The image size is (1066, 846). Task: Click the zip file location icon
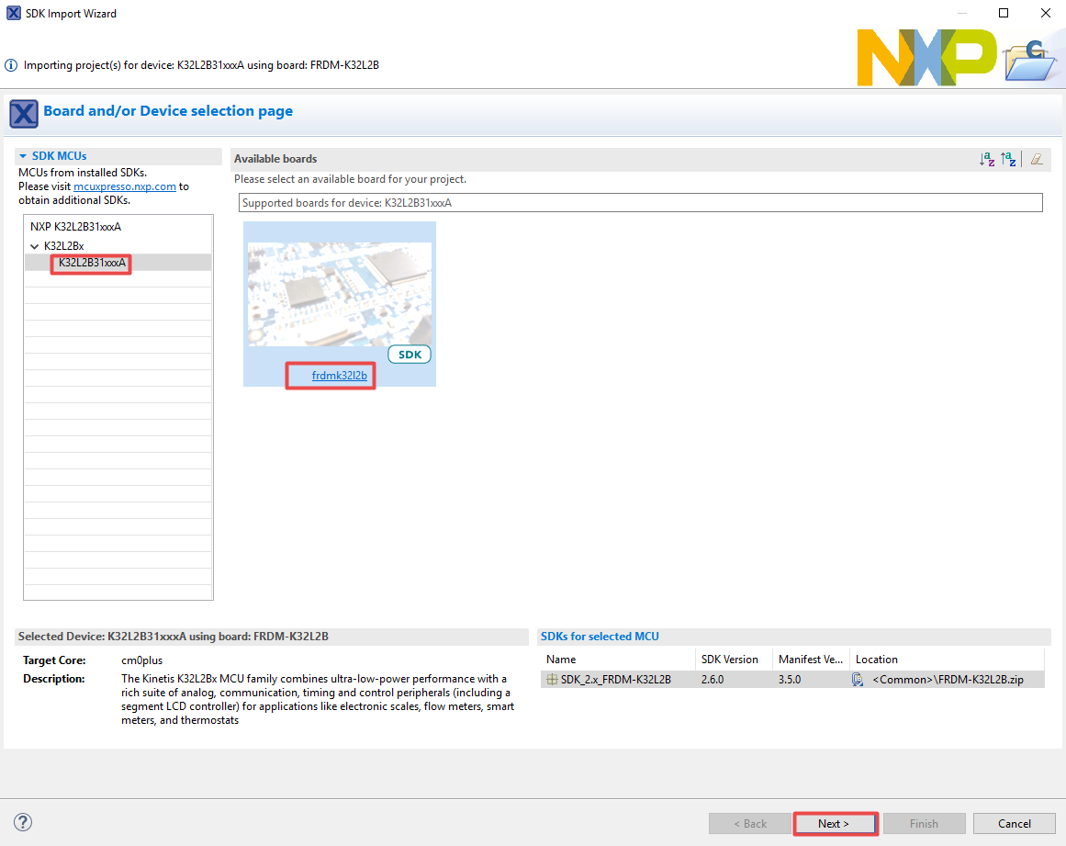coord(858,680)
